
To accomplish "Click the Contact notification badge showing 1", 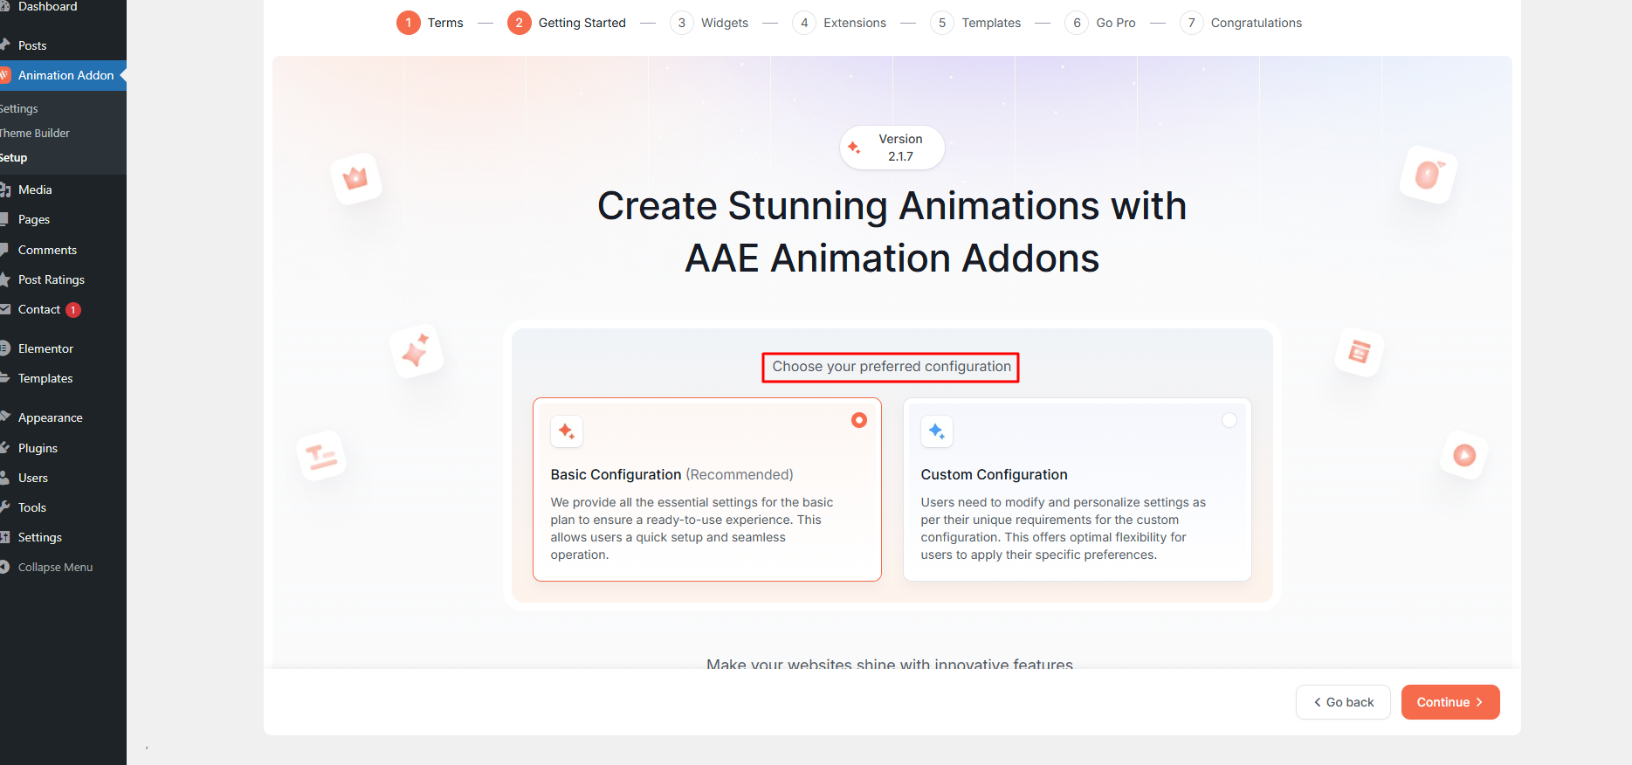I will coord(73,310).
